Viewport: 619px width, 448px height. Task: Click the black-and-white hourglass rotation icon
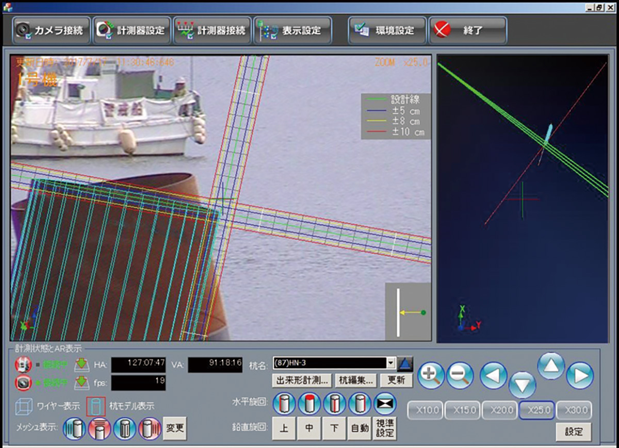(x=385, y=403)
